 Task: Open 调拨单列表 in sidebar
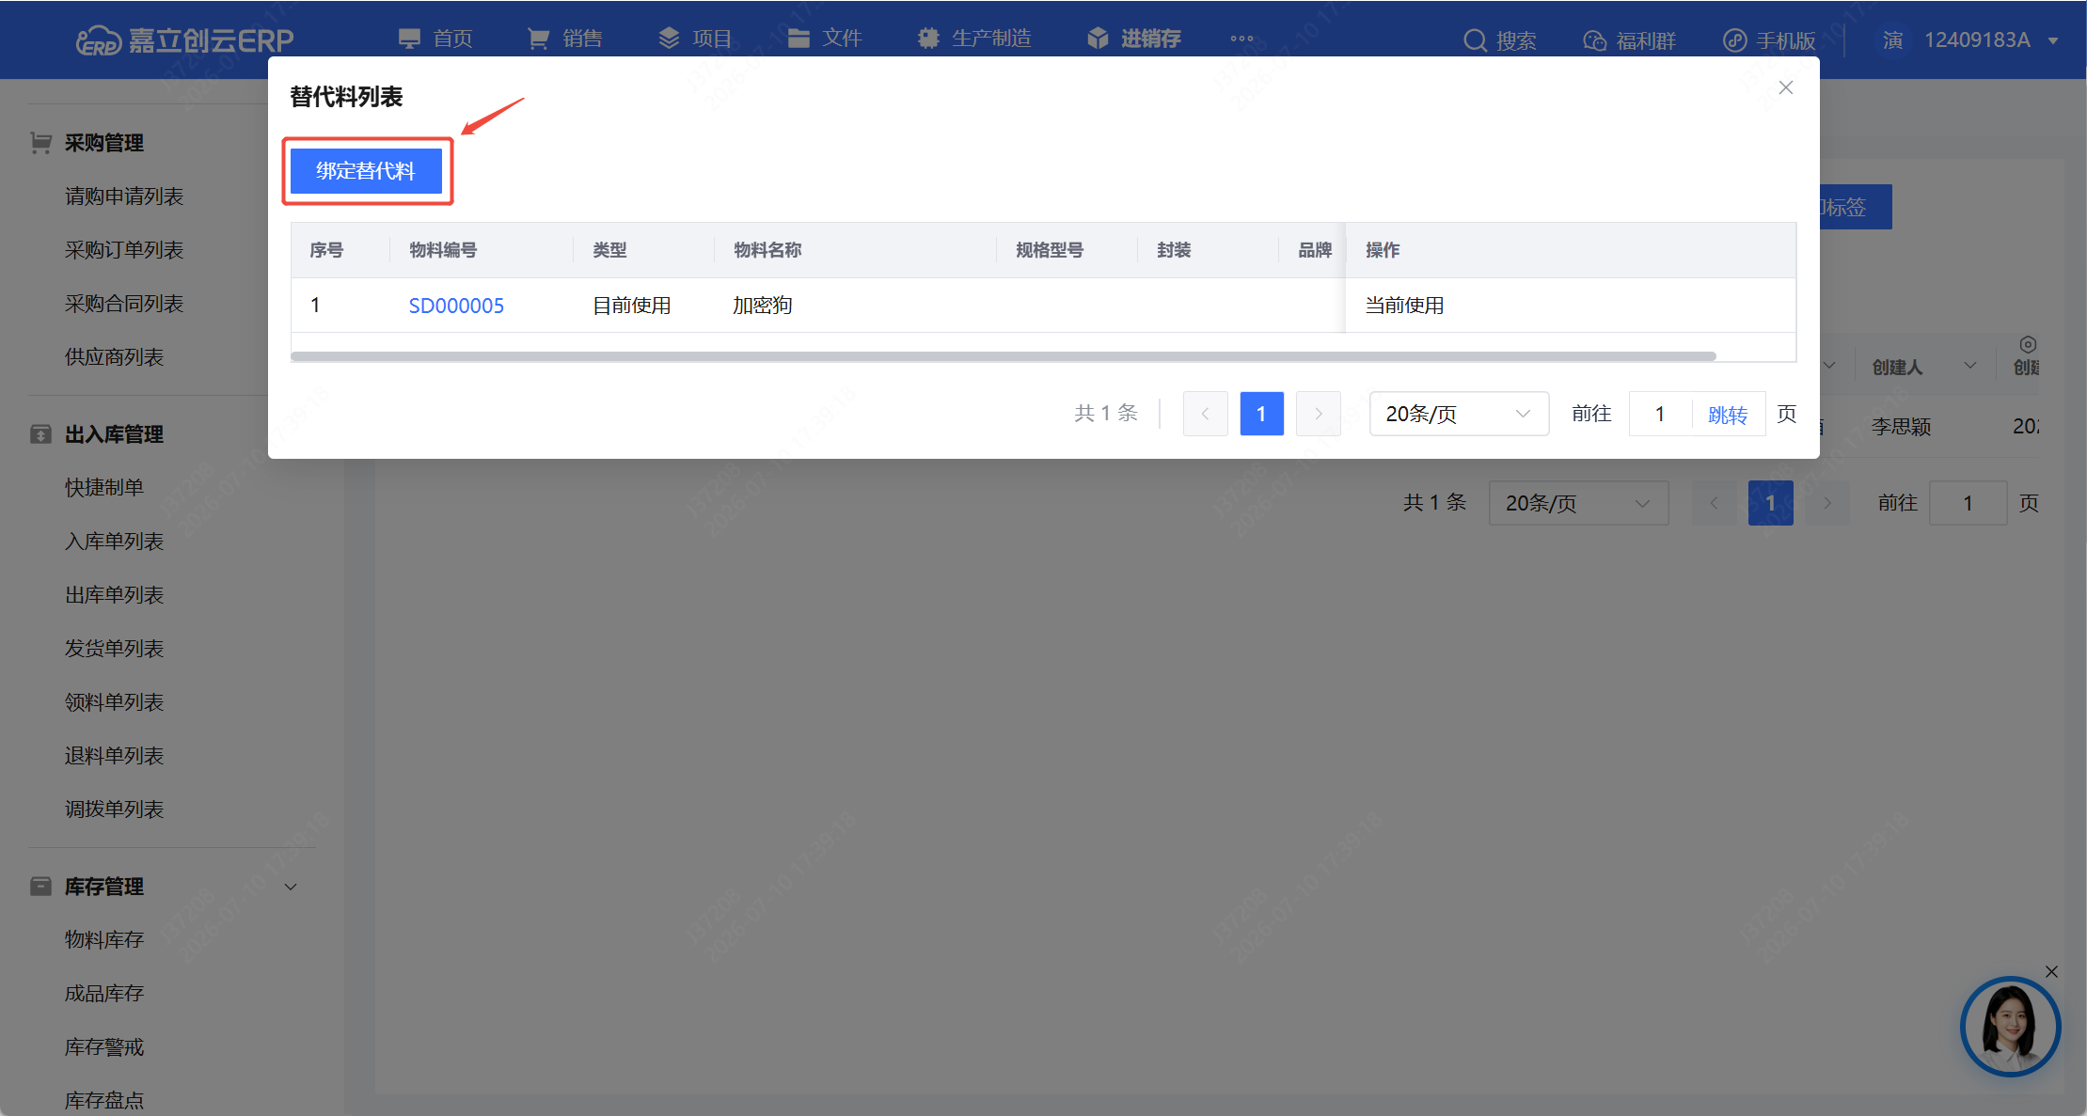(114, 809)
